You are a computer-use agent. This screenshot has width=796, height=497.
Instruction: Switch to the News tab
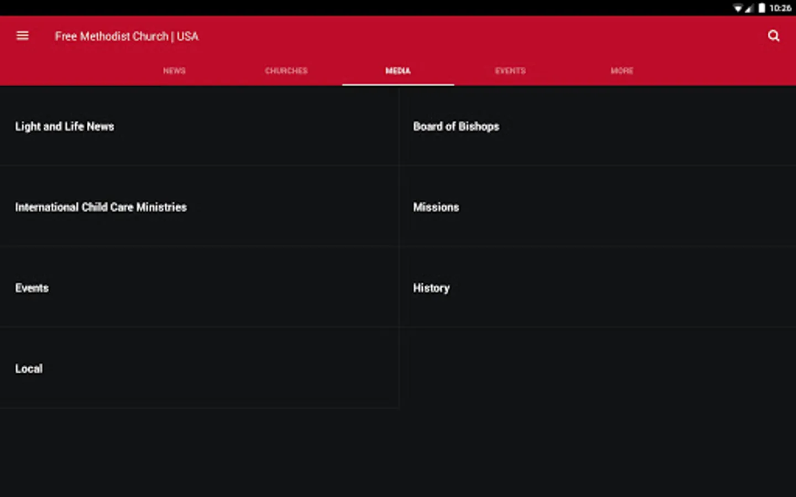point(174,71)
